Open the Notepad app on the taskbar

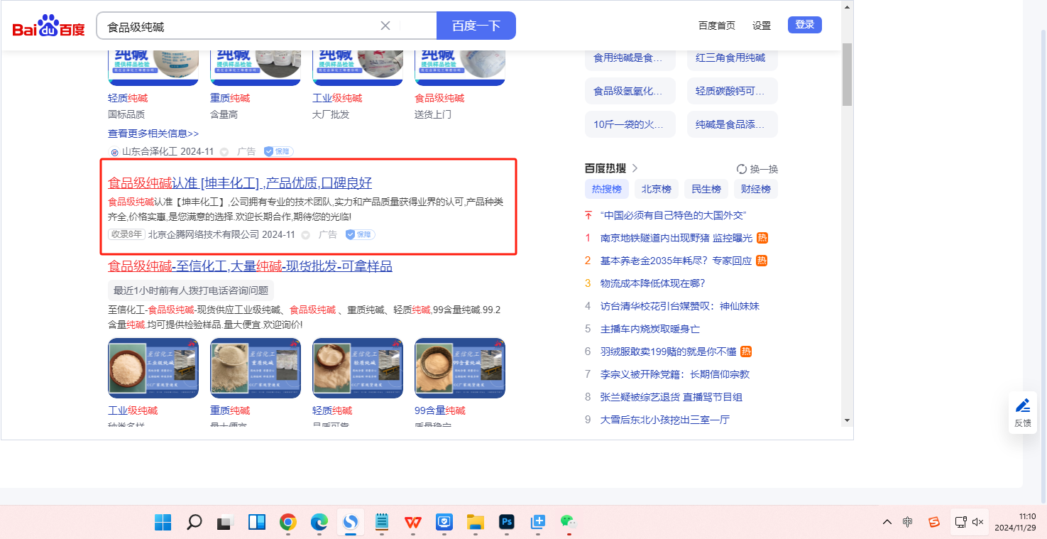tap(381, 523)
